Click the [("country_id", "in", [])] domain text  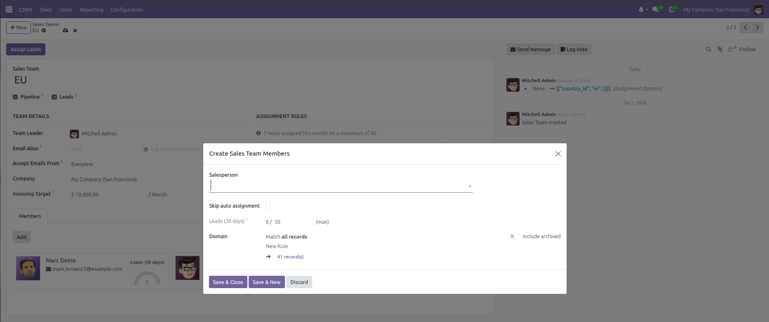[x=583, y=88]
